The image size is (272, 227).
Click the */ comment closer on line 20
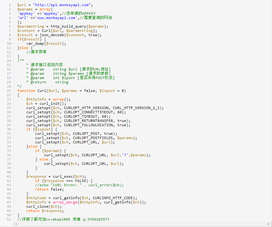(x=19, y=86)
